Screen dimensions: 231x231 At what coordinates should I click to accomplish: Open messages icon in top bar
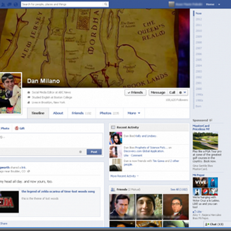tap(10, 4)
